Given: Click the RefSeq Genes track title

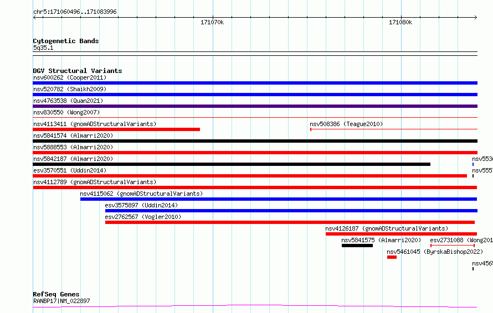Looking at the screenshot, I should click(56, 294).
